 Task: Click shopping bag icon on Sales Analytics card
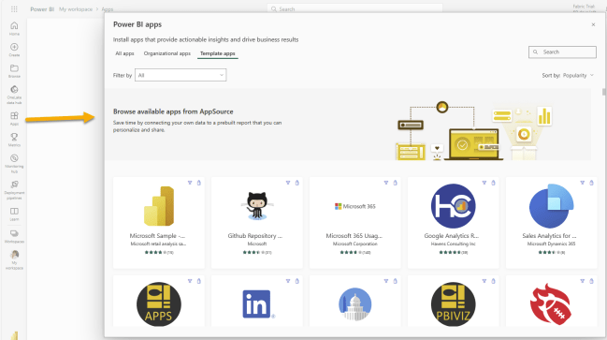(x=591, y=183)
